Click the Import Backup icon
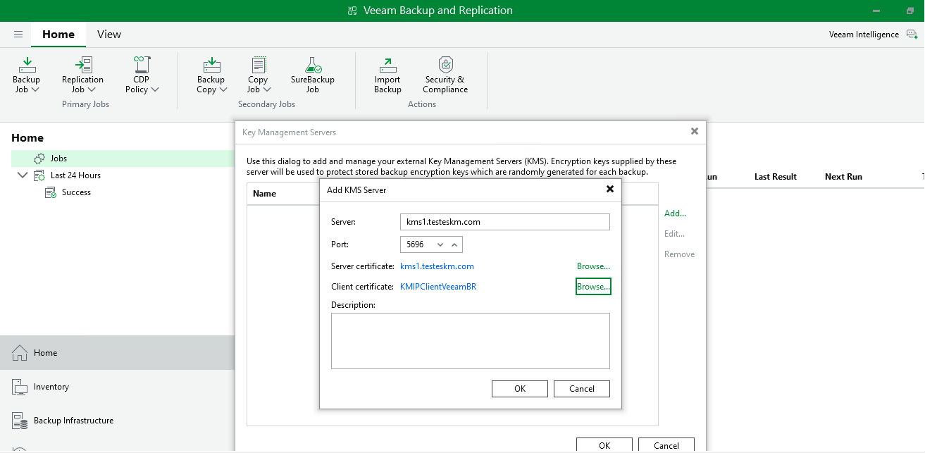Viewport: 925px width, 453px height. [387, 65]
